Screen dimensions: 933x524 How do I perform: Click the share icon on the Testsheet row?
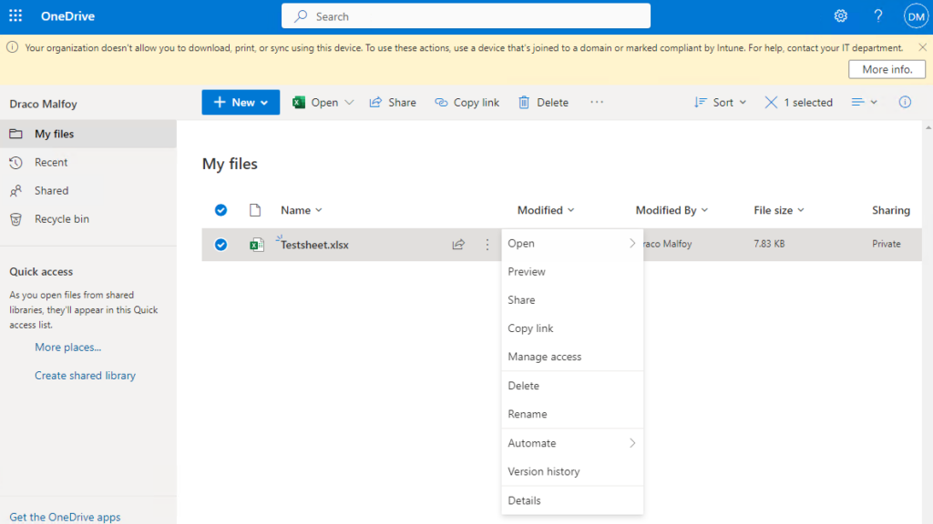click(x=458, y=244)
